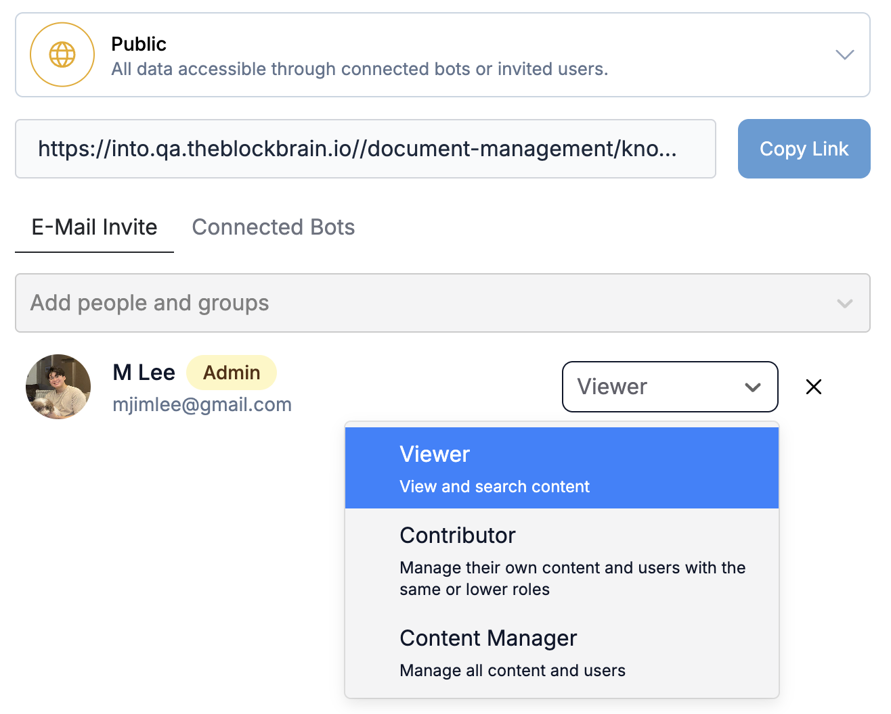The width and height of the screenshot is (891, 714).
Task: Click the M Lee user name
Action: click(144, 373)
